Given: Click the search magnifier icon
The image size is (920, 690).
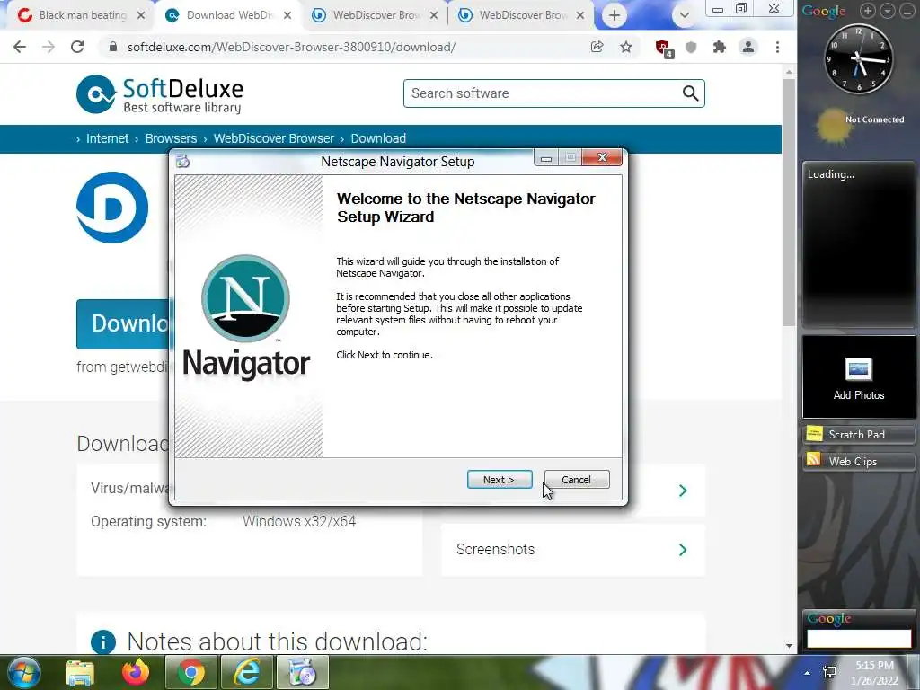Looking at the screenshot, I should click(x=690, y=93).
